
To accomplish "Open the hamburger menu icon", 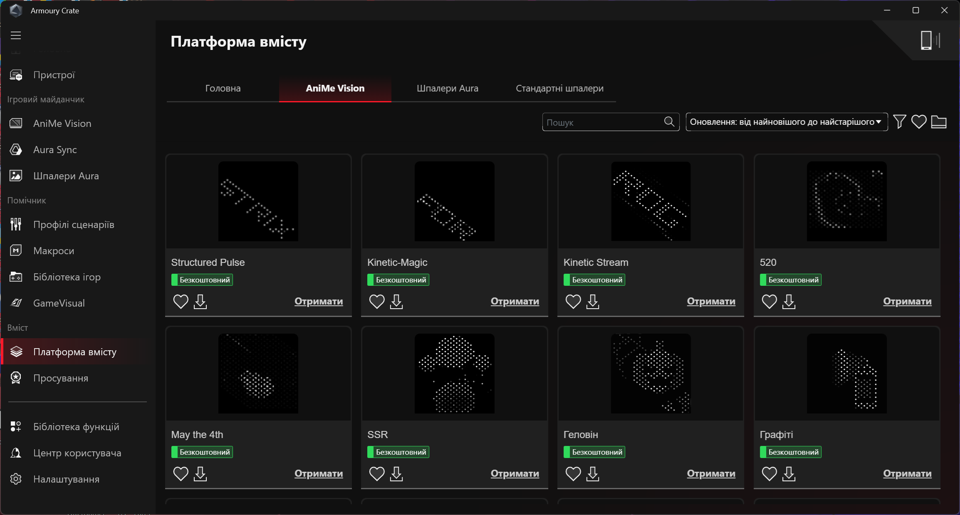I will [x=16, y=35].
